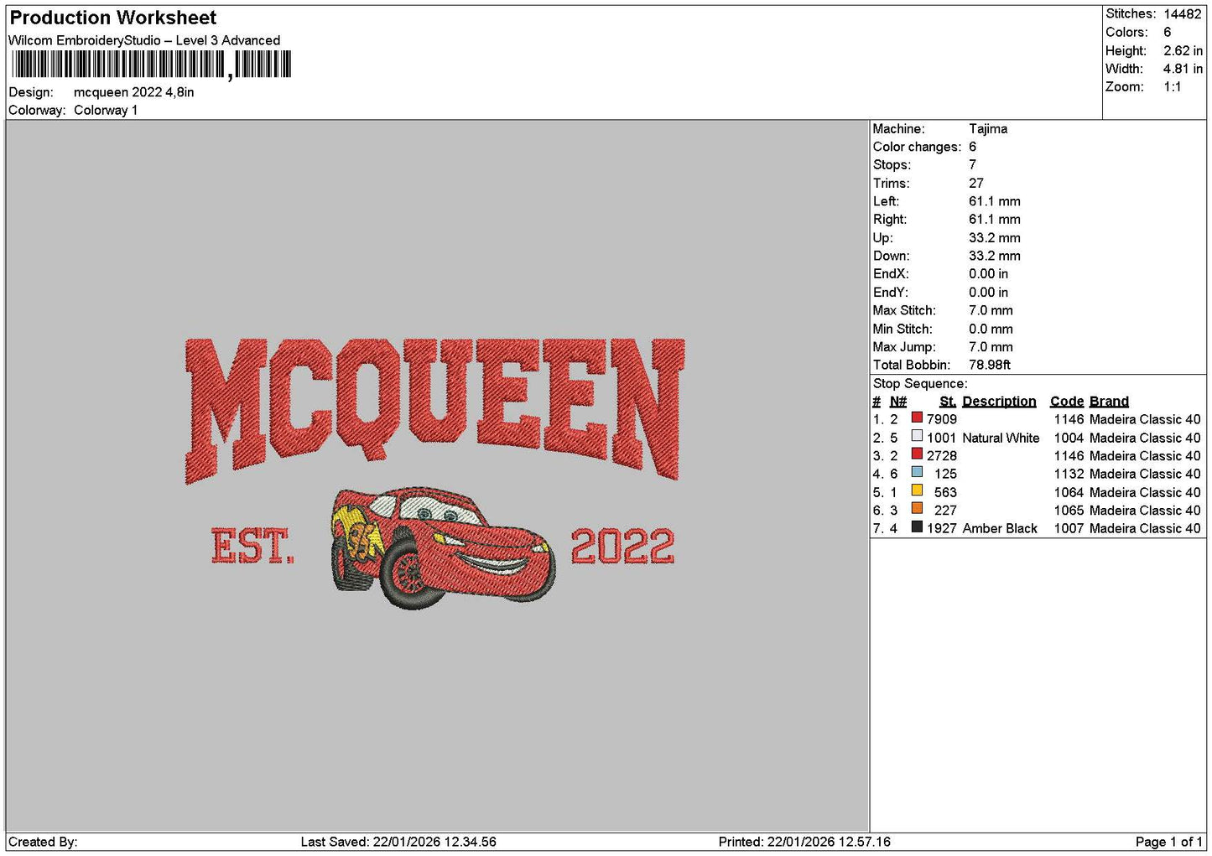Click code 1064 in the stop sequence
This screenshot has height=856, width=1212.
(x=1069, y=492)
